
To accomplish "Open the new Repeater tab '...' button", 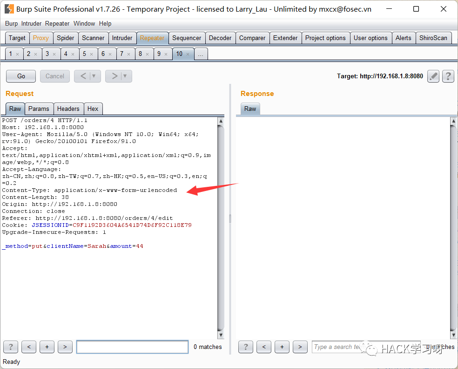I will pyautogui.click(x=201, y=54).
